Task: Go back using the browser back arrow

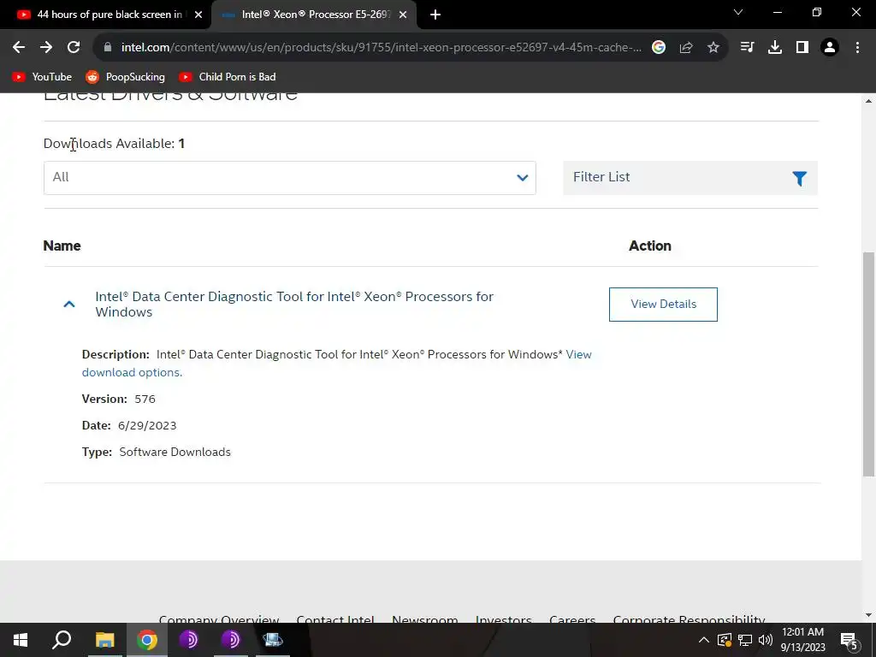Action: (19, 48)
